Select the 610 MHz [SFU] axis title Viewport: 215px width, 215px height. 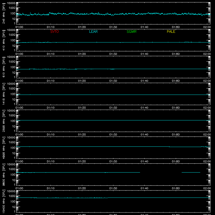pos(4,67)
